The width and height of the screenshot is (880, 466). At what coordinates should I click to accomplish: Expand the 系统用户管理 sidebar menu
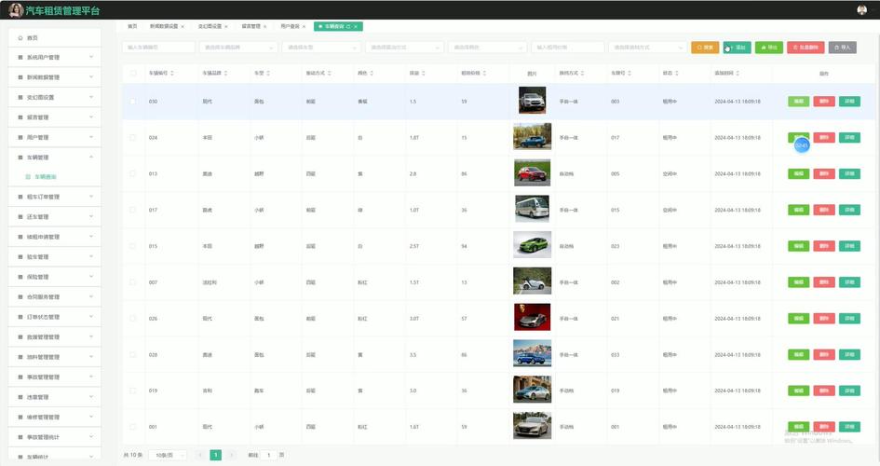click(91, 57)
